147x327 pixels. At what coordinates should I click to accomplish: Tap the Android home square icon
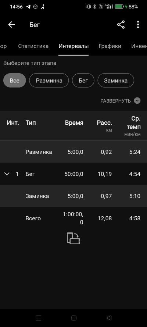(74, 318)
